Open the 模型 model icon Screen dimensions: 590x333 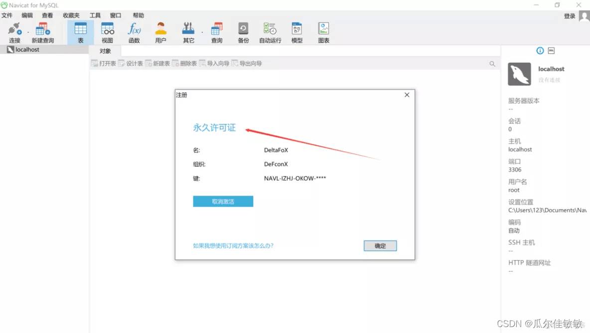(297, 33)
